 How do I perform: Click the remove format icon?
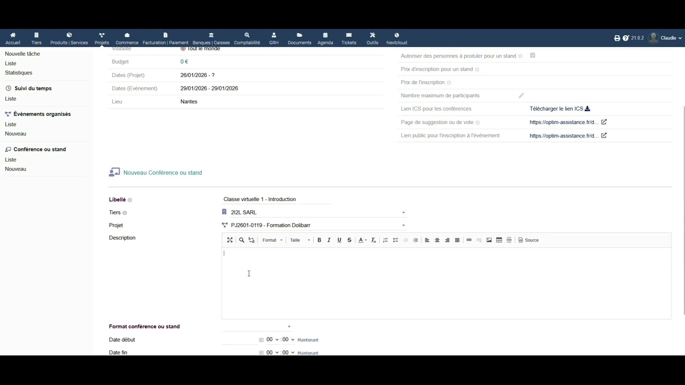pos(374,240)
